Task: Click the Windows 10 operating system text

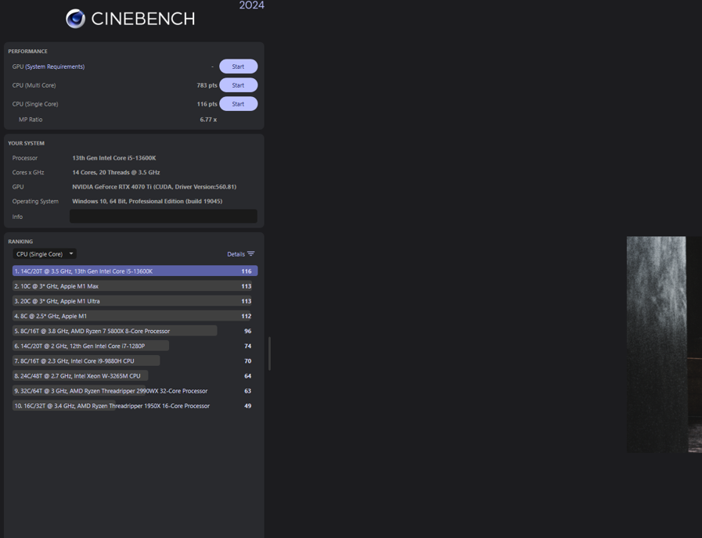Action: tap(147, 201)
